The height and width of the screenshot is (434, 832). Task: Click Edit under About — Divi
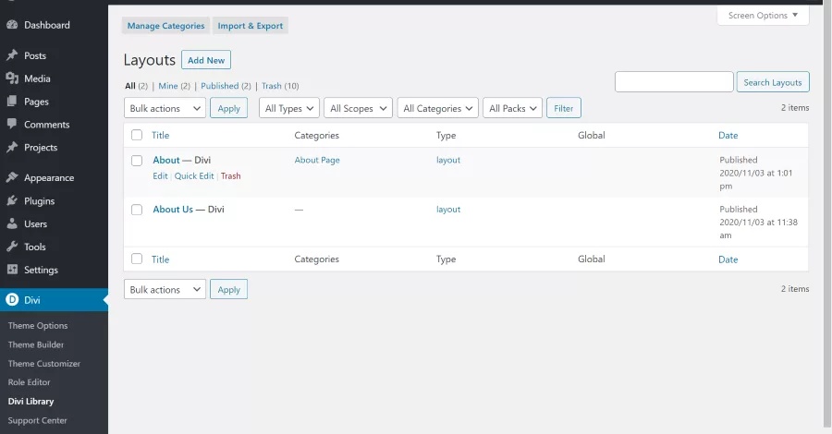pyautogui.click(x=160, y=176)
